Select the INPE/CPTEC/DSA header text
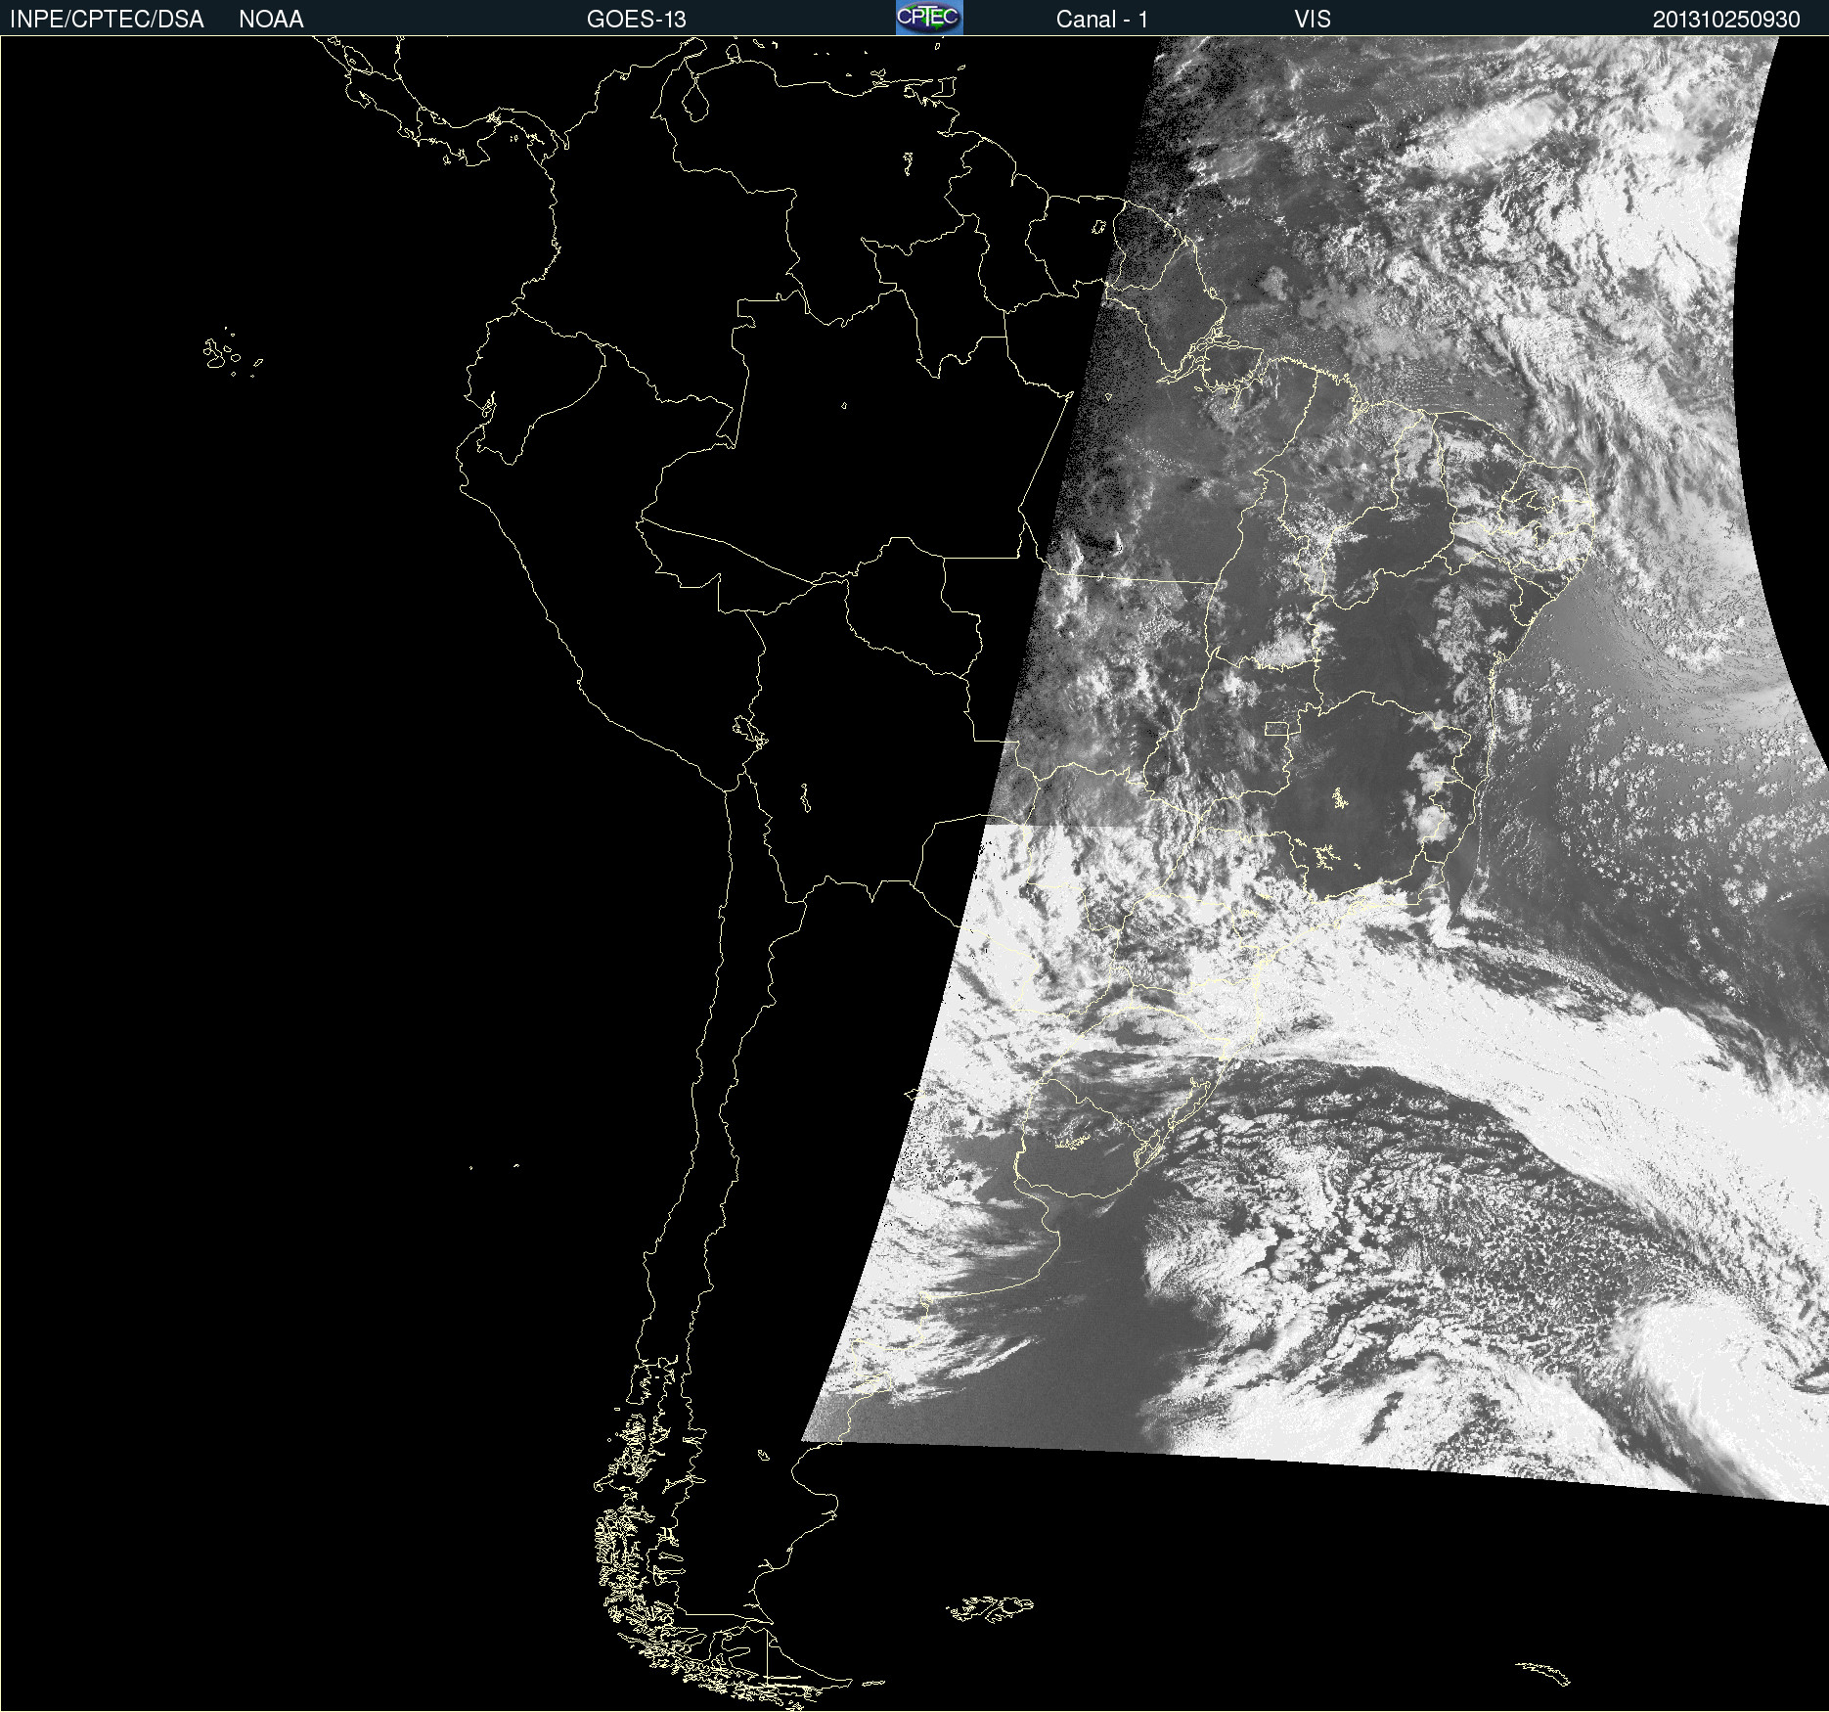Screen dimensions: 1829x1712 [107, 20]
